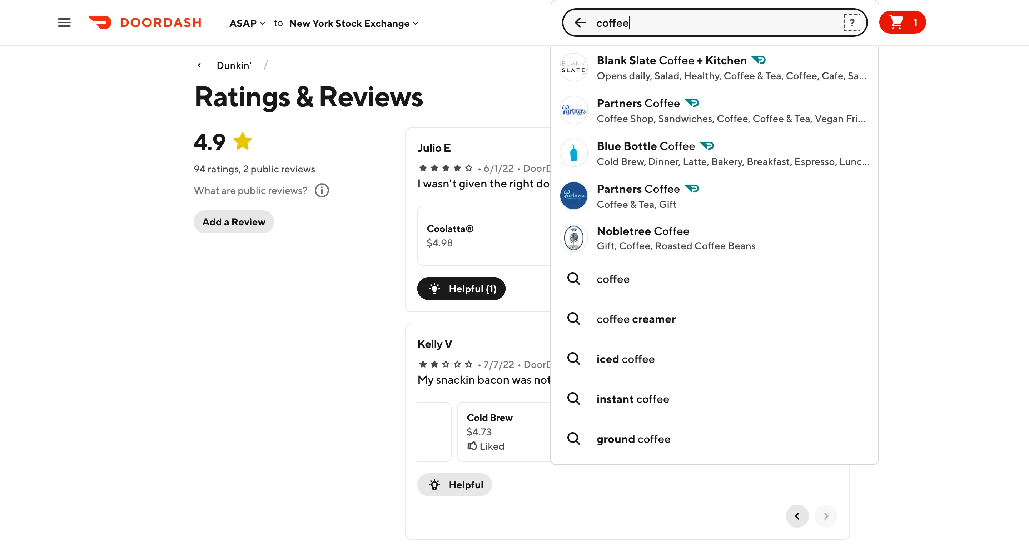Screen dimensions: 1029x545
Task: Go to previous reviews page
Action: point(797,516)
